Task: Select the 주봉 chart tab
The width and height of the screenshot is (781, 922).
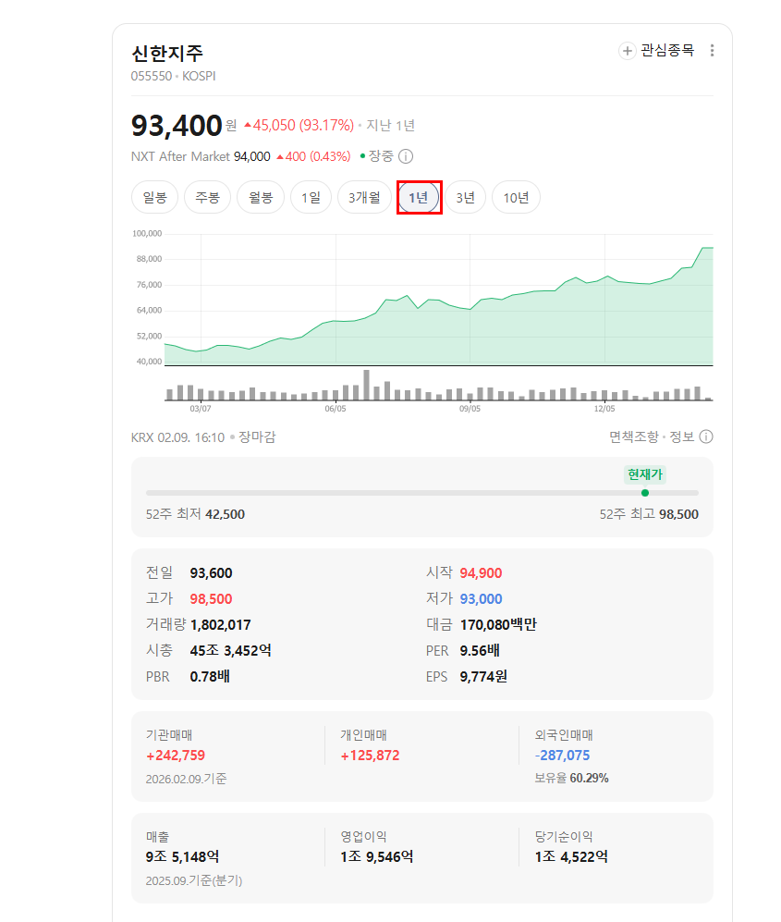Action: coord(207,198)
